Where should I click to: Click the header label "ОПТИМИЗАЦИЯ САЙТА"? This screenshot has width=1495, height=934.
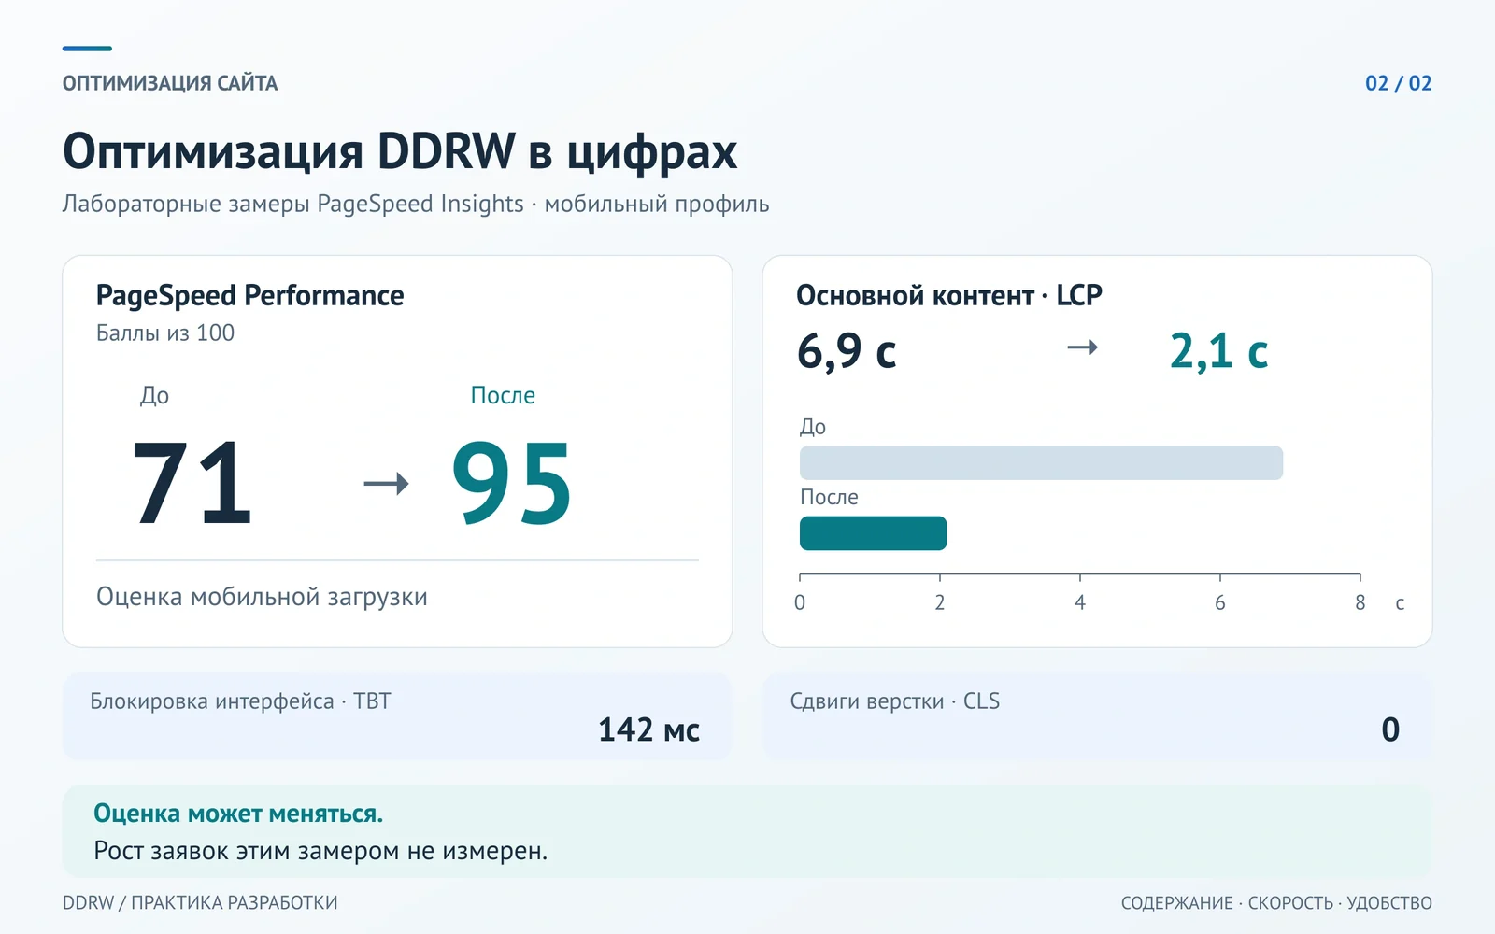coord(170,83)
